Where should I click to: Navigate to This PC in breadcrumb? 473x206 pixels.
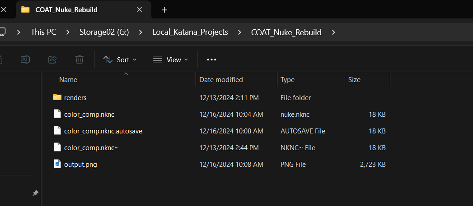43,32
